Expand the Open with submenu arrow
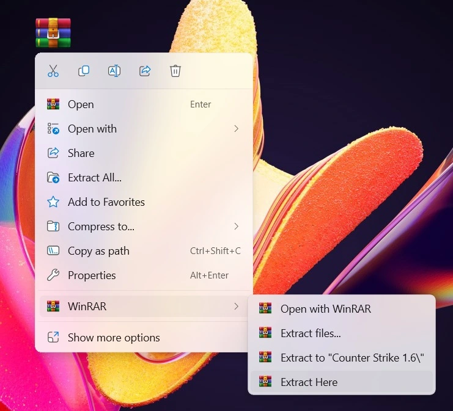The image size is (453, 411). [236, 129]
